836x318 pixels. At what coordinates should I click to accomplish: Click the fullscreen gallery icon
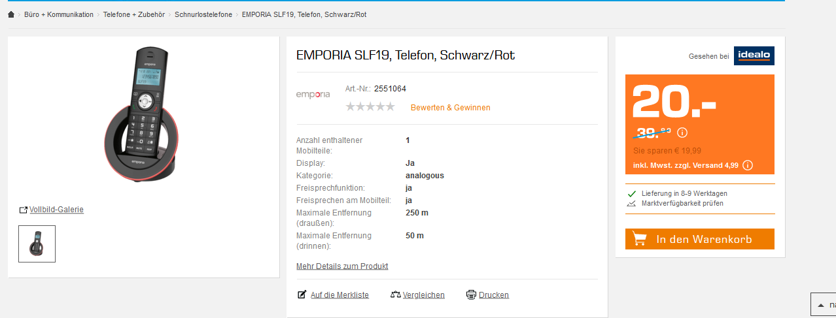point(24,210)
